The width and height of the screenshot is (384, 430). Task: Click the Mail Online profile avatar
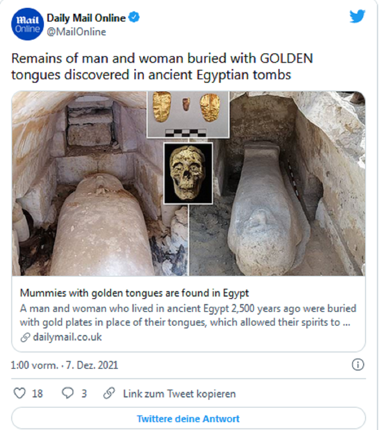click(x=27, y=24)
